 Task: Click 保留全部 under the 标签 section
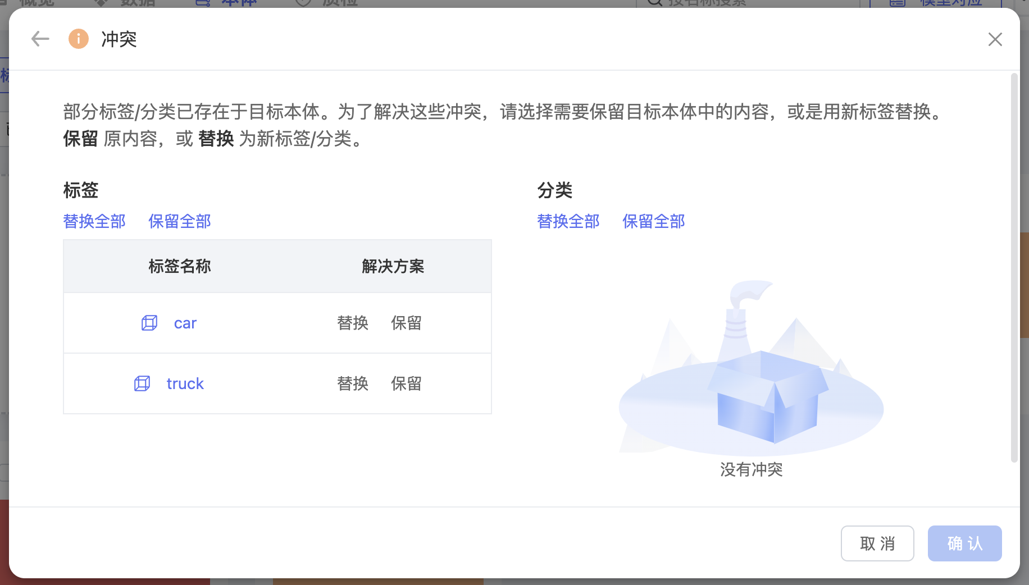point(180,221)
